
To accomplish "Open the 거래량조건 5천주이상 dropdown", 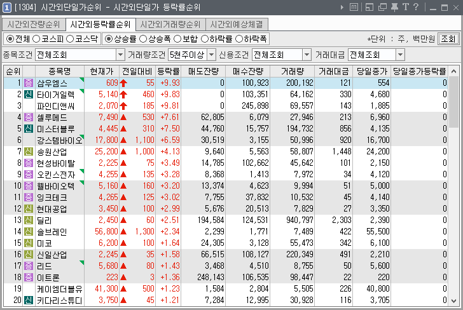I will pos(211,55).
